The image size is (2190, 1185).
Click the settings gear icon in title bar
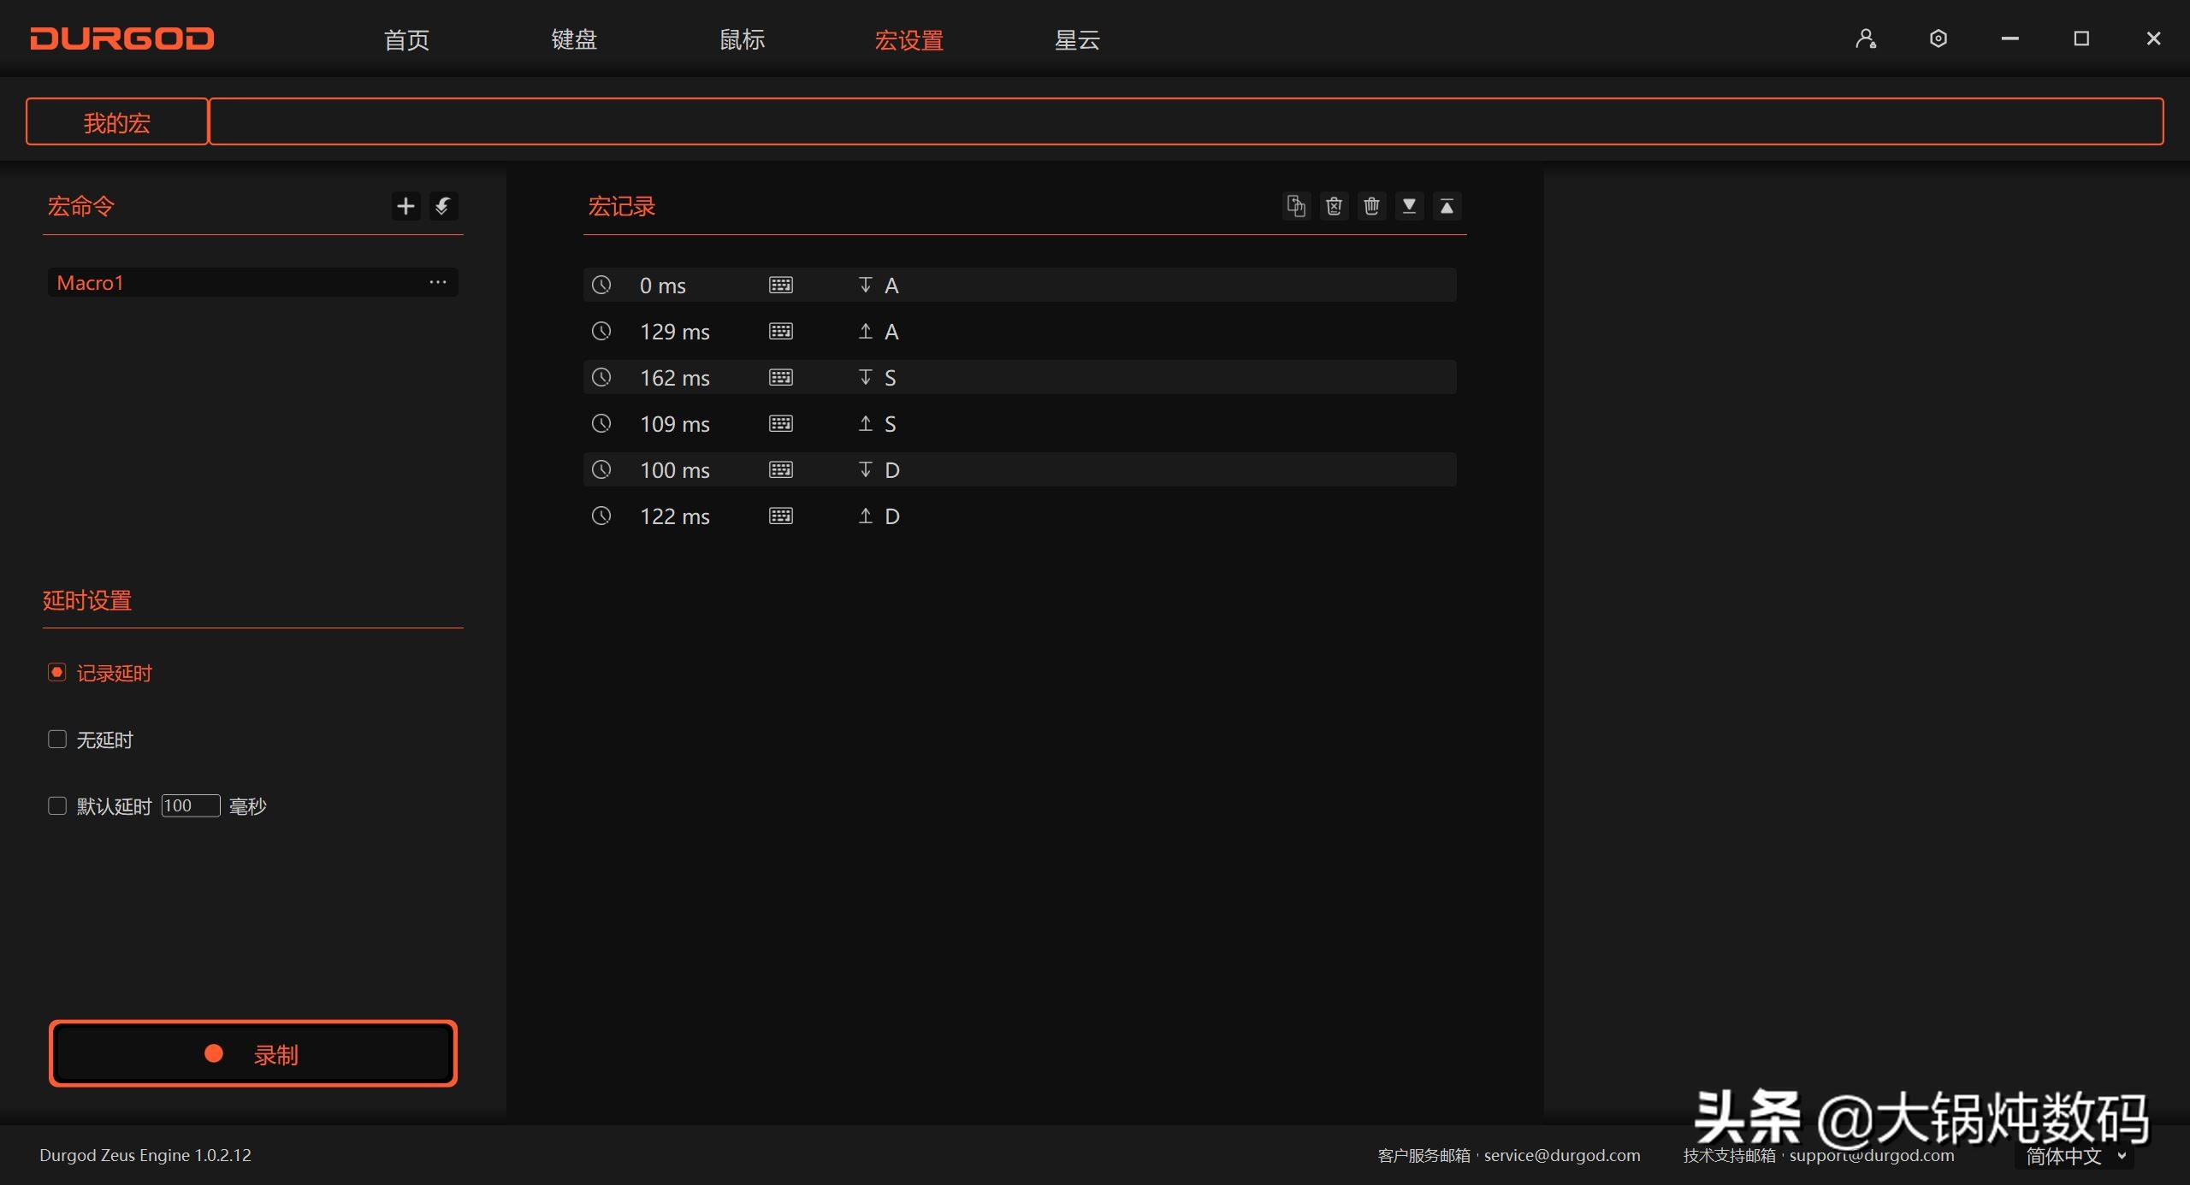1938,38
